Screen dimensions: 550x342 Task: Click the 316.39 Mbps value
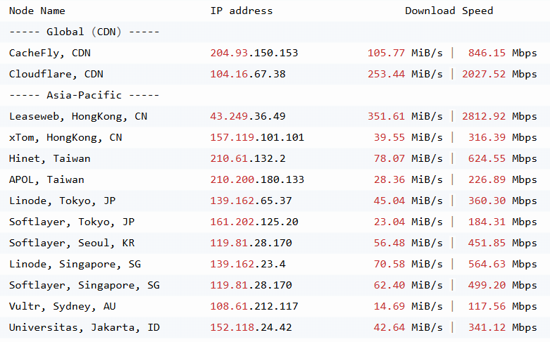pyautogui.click(x=502, y=138)
